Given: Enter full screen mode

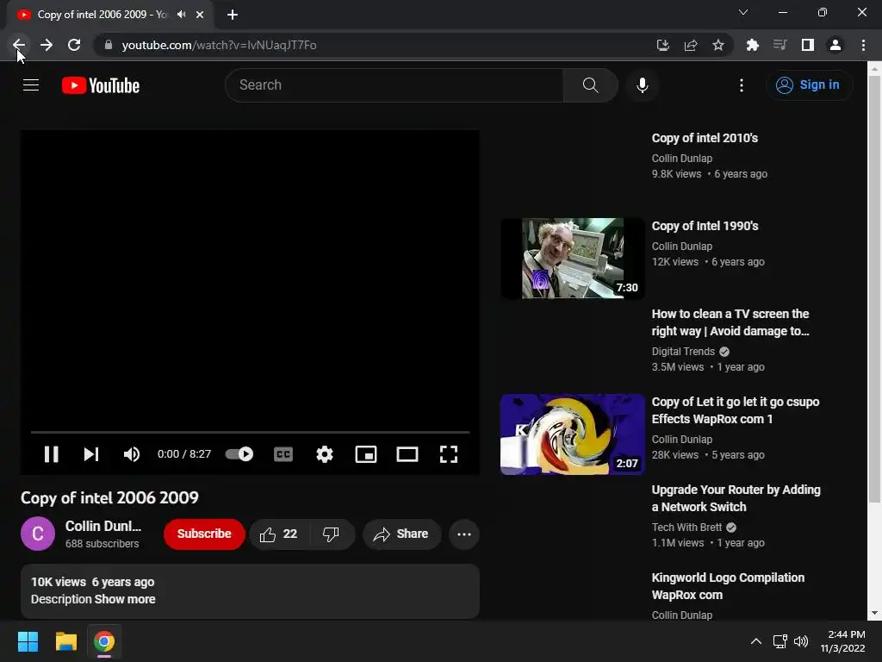Looking at the screenshot, I should (x=448, y=454).
